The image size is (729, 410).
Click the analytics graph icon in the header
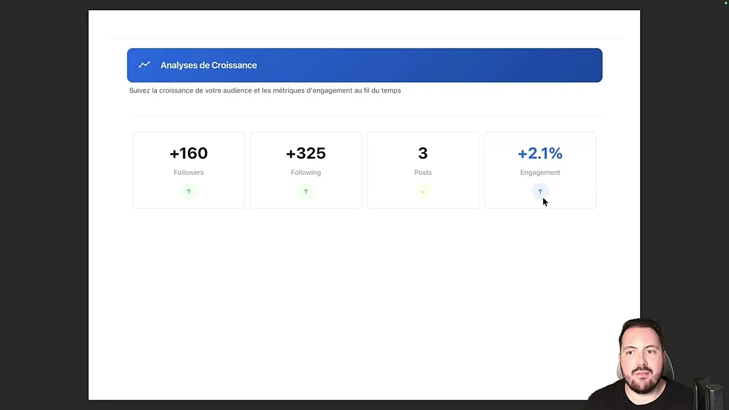tap(144, 65)
